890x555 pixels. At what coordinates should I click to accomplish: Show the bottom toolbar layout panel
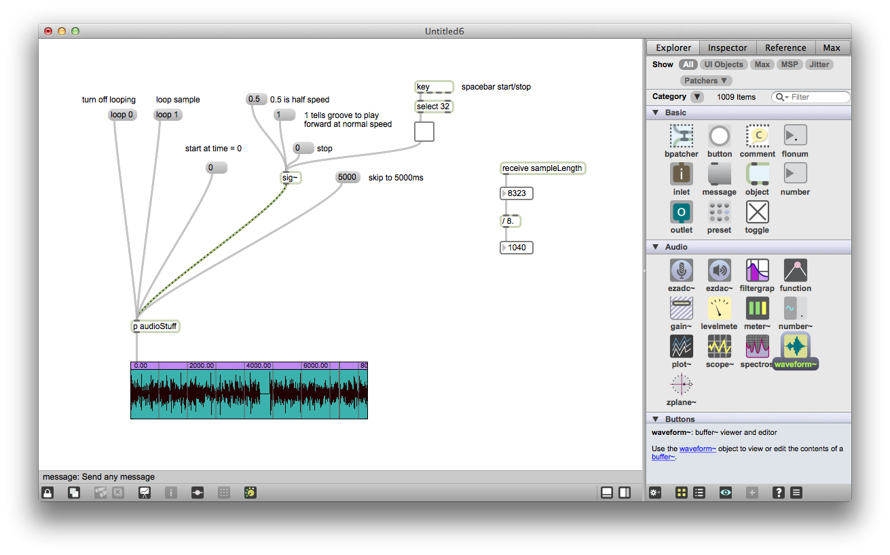[x=607, y=493]
